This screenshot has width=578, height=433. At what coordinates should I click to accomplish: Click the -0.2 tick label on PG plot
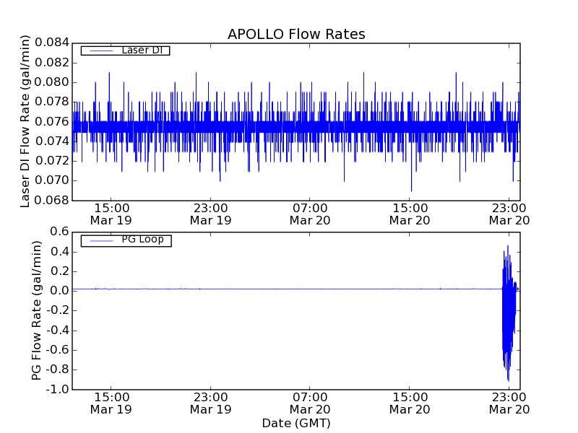click(58, 311)
